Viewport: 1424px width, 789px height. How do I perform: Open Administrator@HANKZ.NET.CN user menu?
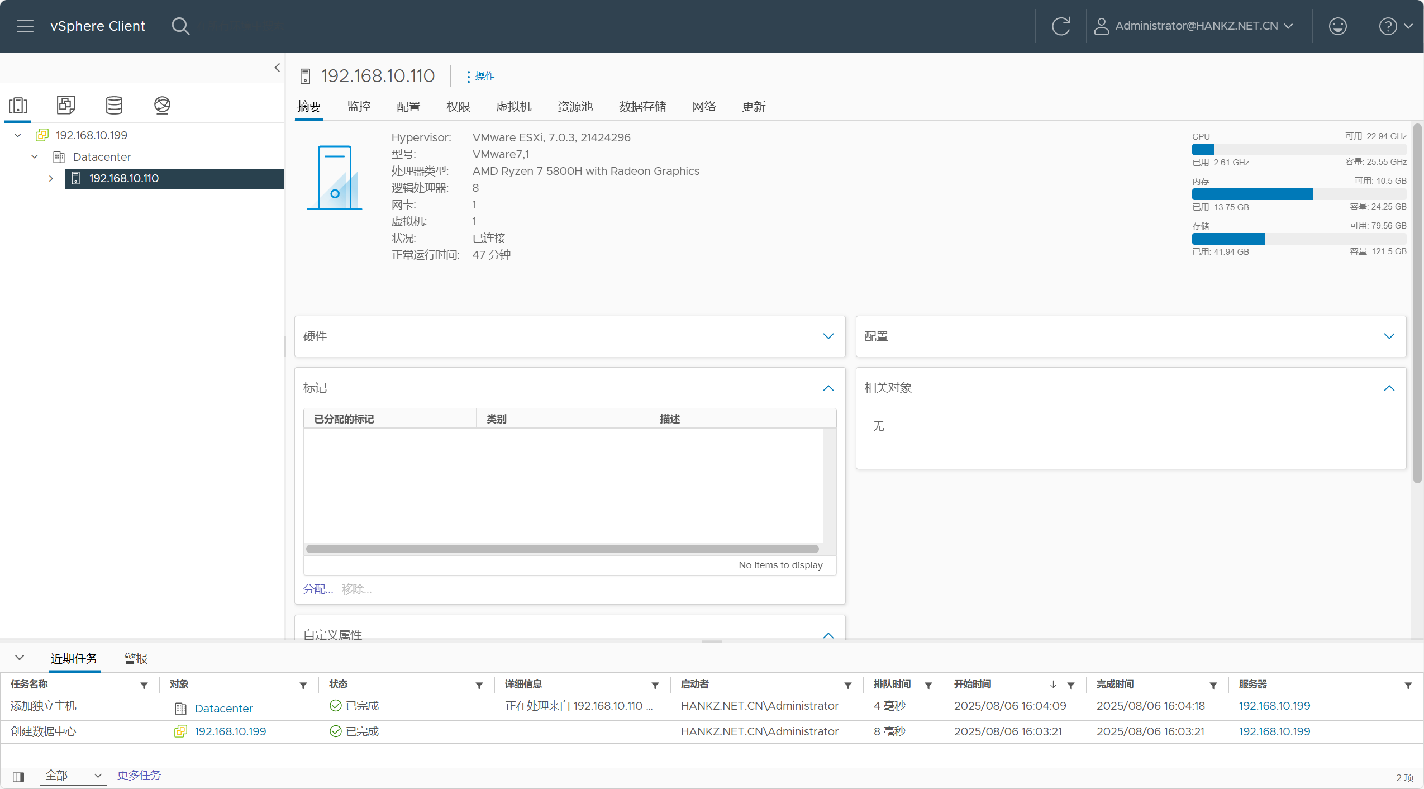click(x=1193, y=26)
